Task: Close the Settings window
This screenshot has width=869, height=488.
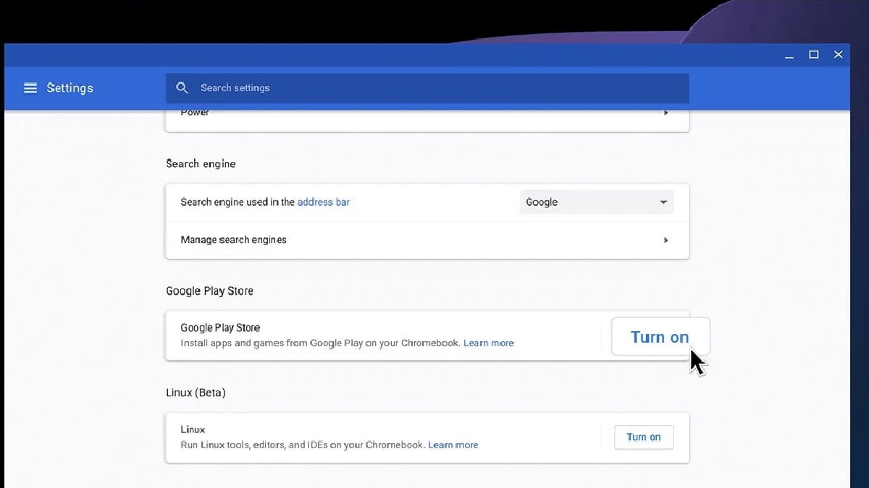Action: pos(839,55)
